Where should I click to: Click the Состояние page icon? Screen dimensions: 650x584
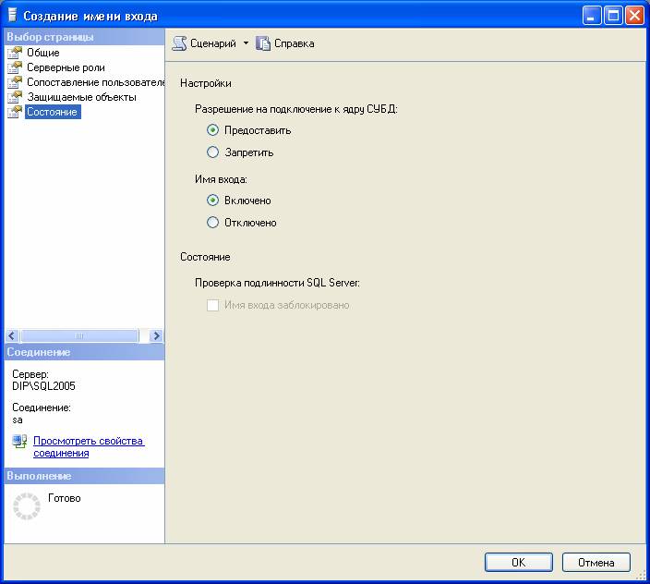(15, 112)
